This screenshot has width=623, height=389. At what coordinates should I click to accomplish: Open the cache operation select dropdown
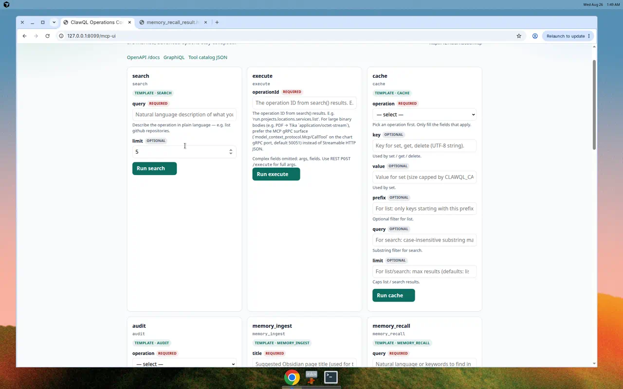coord(424,115)
